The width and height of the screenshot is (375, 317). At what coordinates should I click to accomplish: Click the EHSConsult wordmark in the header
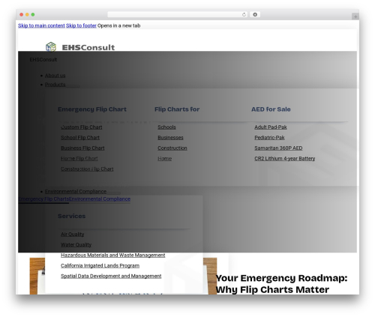pyautogui.click(x=88, y=47)
